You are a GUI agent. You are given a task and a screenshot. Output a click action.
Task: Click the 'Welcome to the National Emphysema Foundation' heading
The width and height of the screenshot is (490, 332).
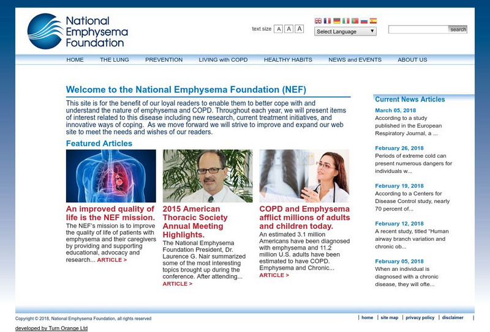(x=186, y=89)
